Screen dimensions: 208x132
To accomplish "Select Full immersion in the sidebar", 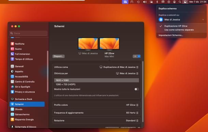I will (27, 54).
